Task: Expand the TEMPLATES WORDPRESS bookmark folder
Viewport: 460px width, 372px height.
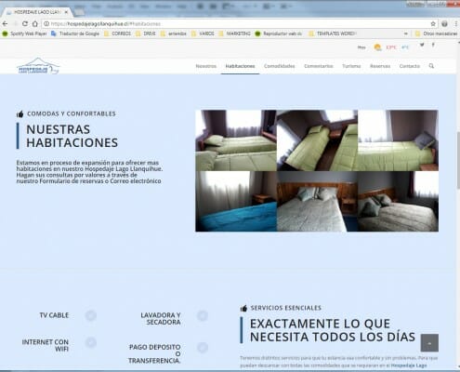Action: [333, 33]
